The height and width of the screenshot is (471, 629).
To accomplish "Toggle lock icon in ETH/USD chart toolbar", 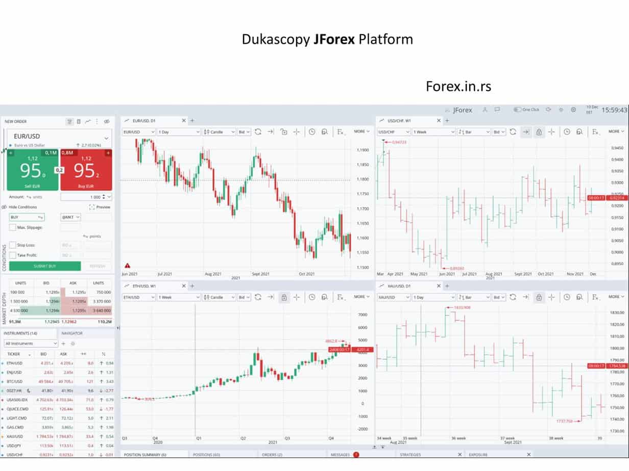I will click(x=284, y=297).
